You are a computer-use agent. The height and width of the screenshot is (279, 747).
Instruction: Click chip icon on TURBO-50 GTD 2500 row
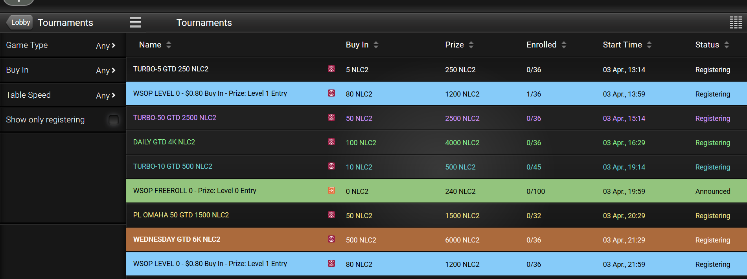click(331, 118)
